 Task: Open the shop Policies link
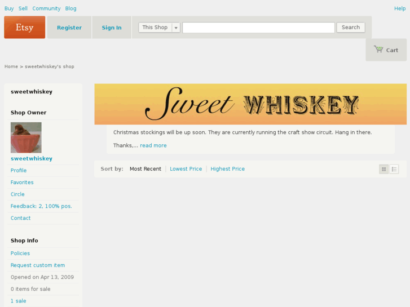(x=20, y=253)
